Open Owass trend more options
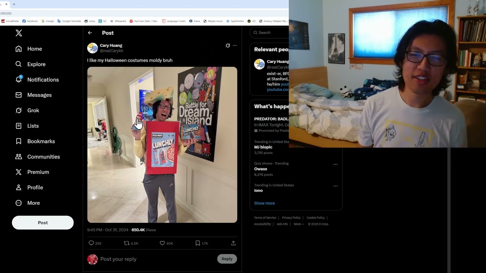This screenshot has height=273, width=486. [335, 164]
